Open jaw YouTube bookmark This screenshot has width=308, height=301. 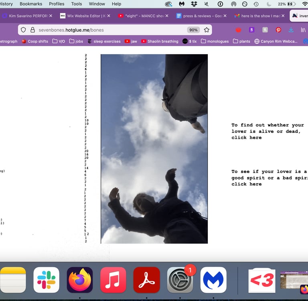[131, 41]
